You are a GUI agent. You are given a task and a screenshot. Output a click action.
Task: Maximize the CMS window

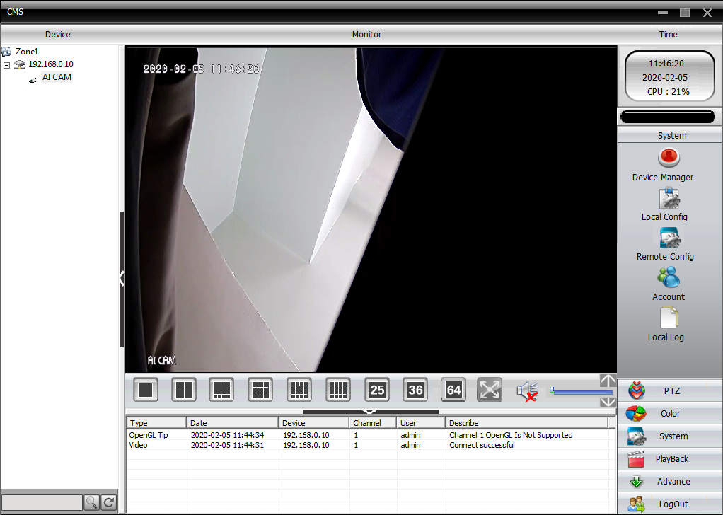(x=685, y=13)
